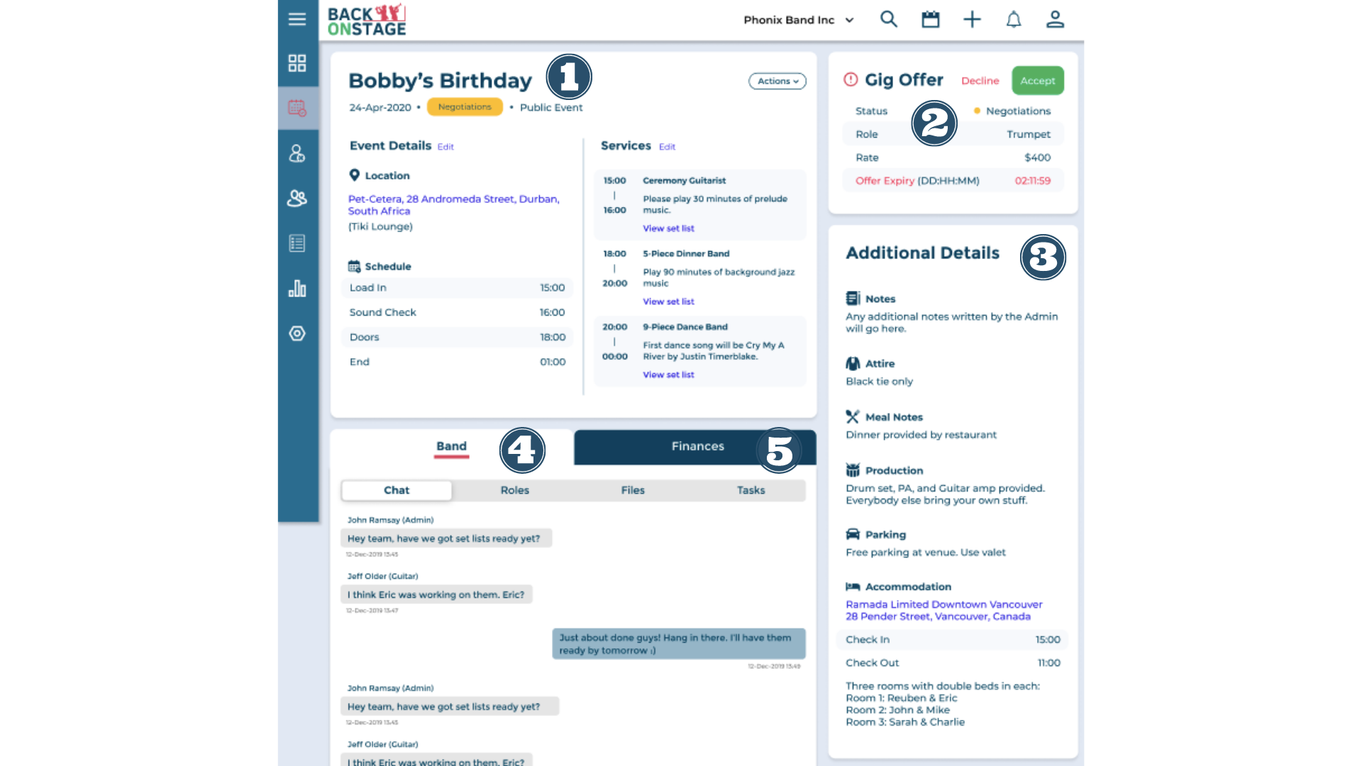1362x766 pixels.
Task: Open the analytics/chart icon in sidebar
Action: click(x=297, y=288)
